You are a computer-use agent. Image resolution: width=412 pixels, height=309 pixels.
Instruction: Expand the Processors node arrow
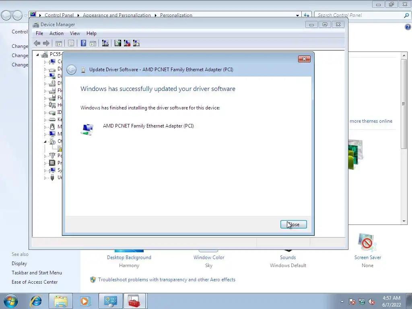coord(45,163)
